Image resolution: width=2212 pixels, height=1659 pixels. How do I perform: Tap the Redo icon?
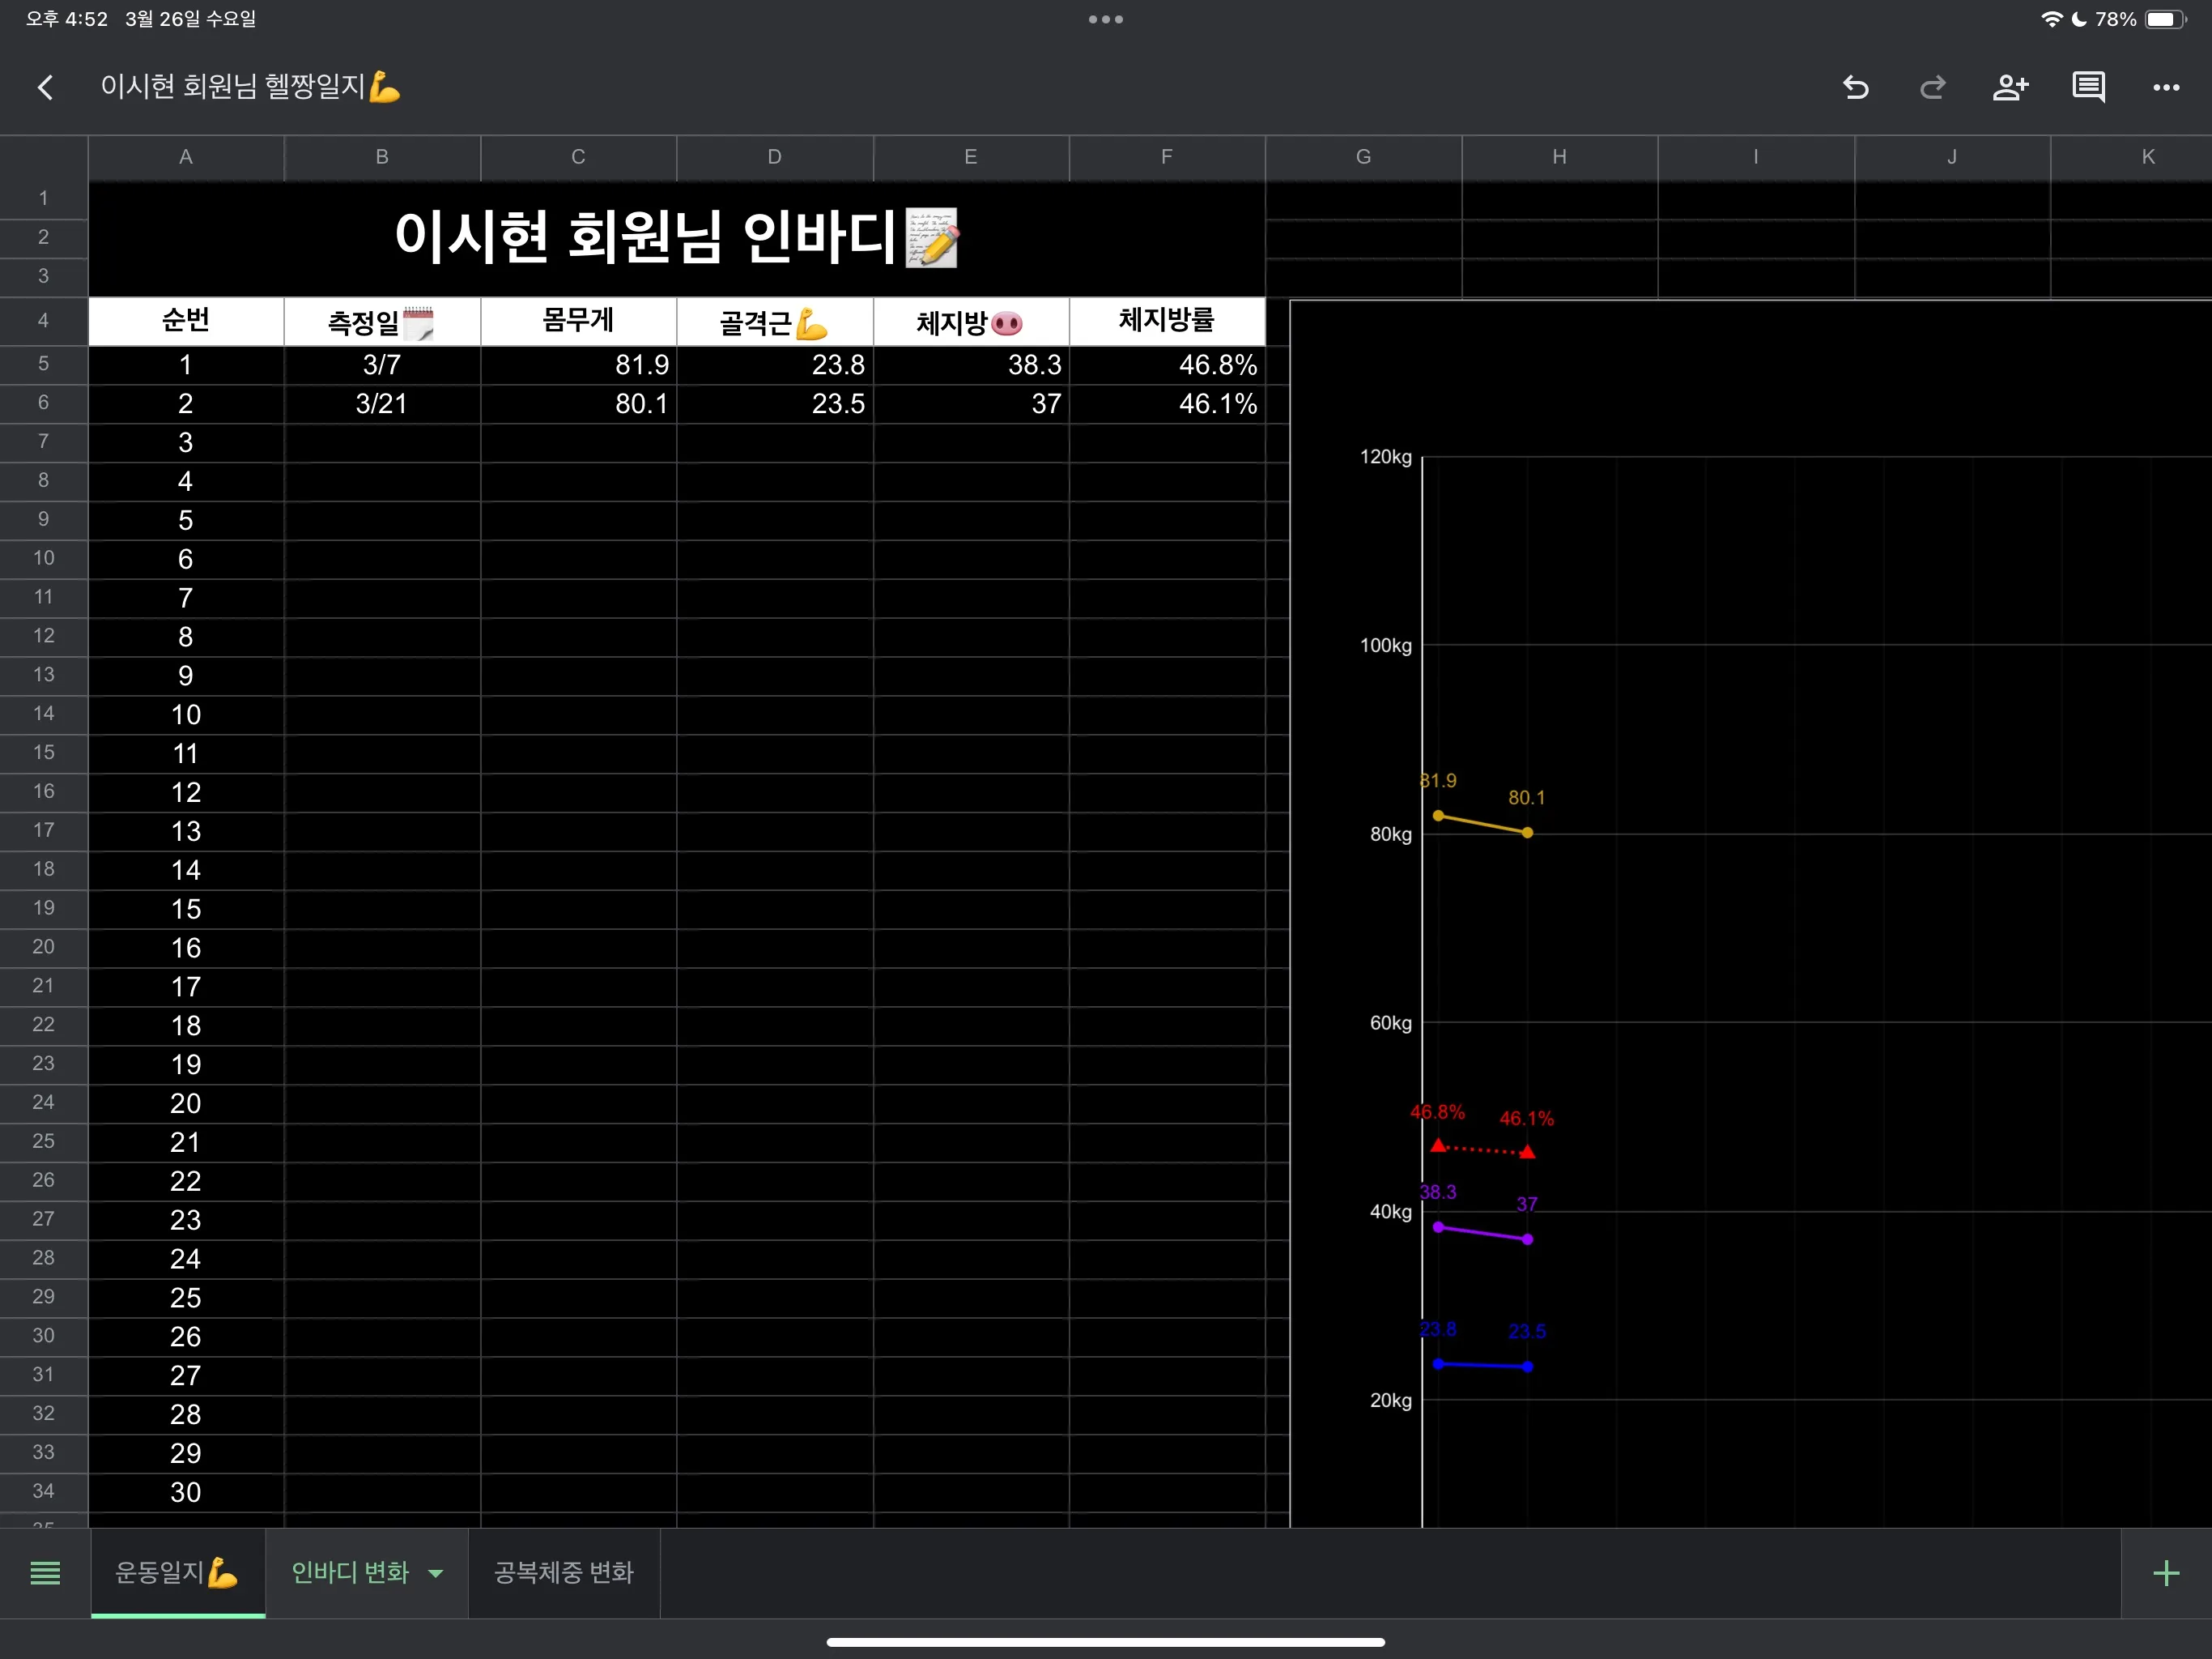pyautogui.click(x=1932, y=87)
